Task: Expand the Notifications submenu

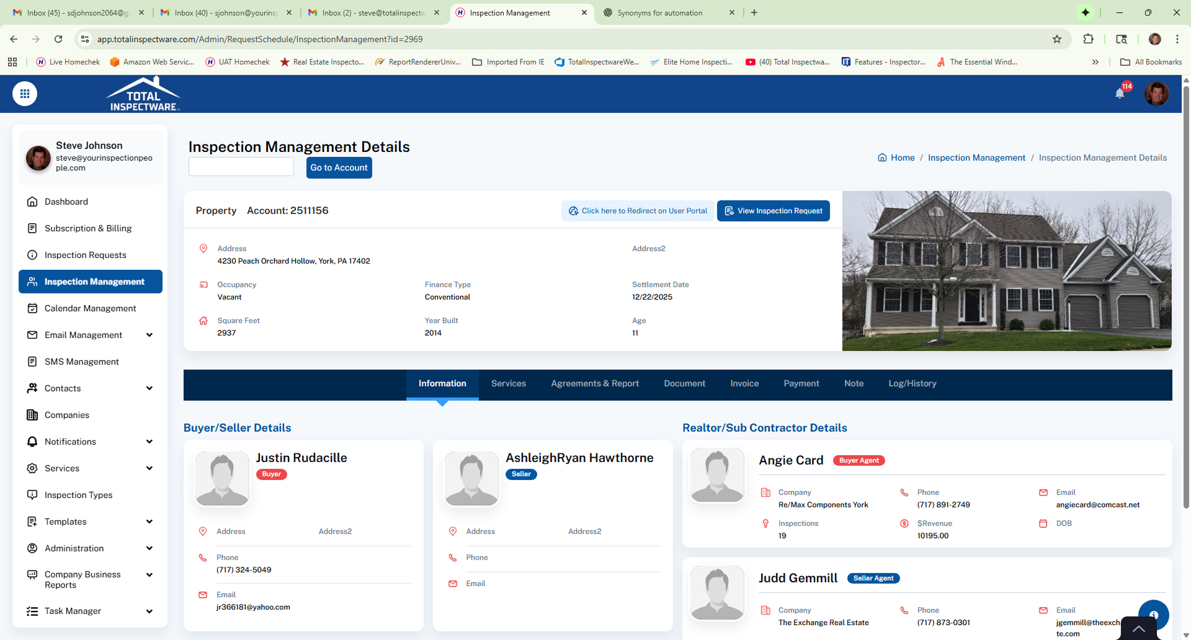Action: click(x=149, y=442)
